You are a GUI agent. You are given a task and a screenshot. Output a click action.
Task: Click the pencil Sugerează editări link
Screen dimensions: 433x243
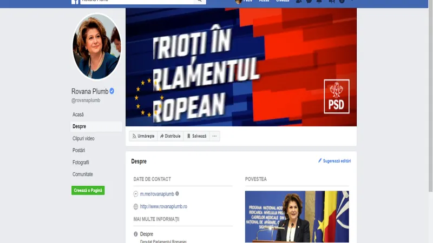[334, 161]
